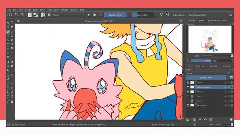This screenshot has width=240, height=135.
Task: Select the Multibrush tool
Action: 12,48
